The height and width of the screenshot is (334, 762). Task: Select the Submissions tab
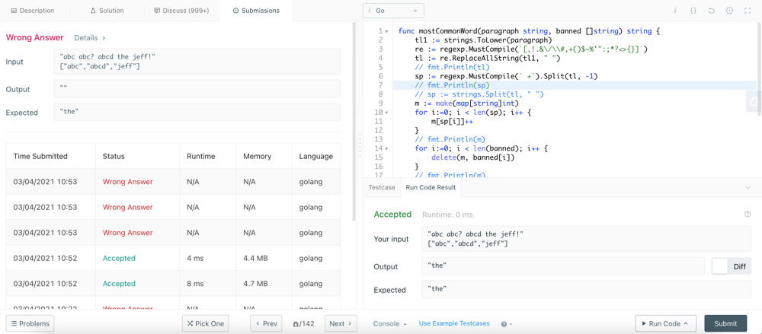point(256,10)
